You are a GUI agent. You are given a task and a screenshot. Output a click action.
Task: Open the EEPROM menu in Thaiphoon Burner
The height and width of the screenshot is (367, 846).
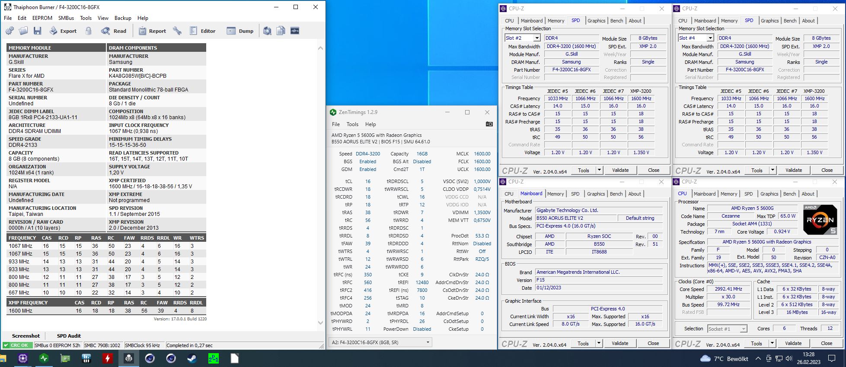coord(42,18)
